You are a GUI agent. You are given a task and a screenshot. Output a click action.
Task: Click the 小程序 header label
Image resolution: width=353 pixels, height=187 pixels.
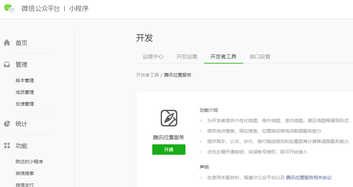click(79, 8)
